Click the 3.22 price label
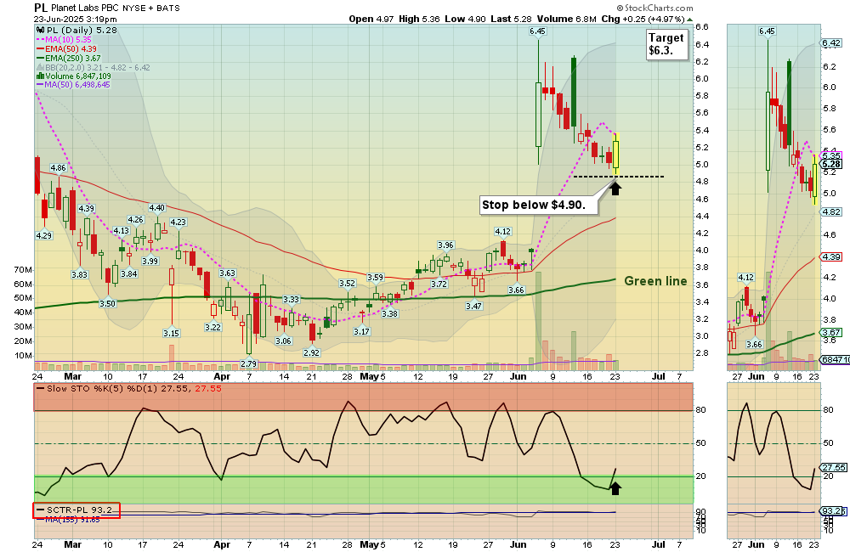850x552 pixels. pos(213,328)
